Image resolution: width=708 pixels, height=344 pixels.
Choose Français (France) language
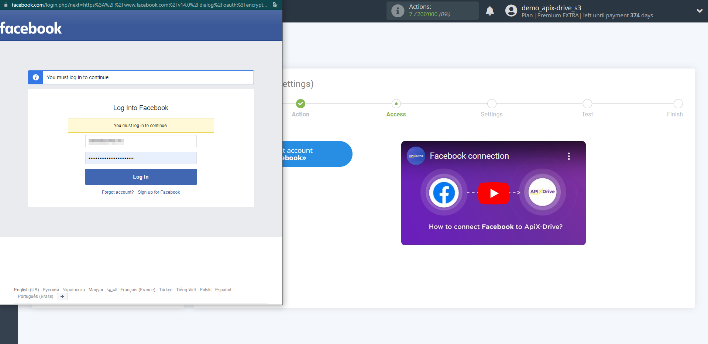(x=138, y=290)
